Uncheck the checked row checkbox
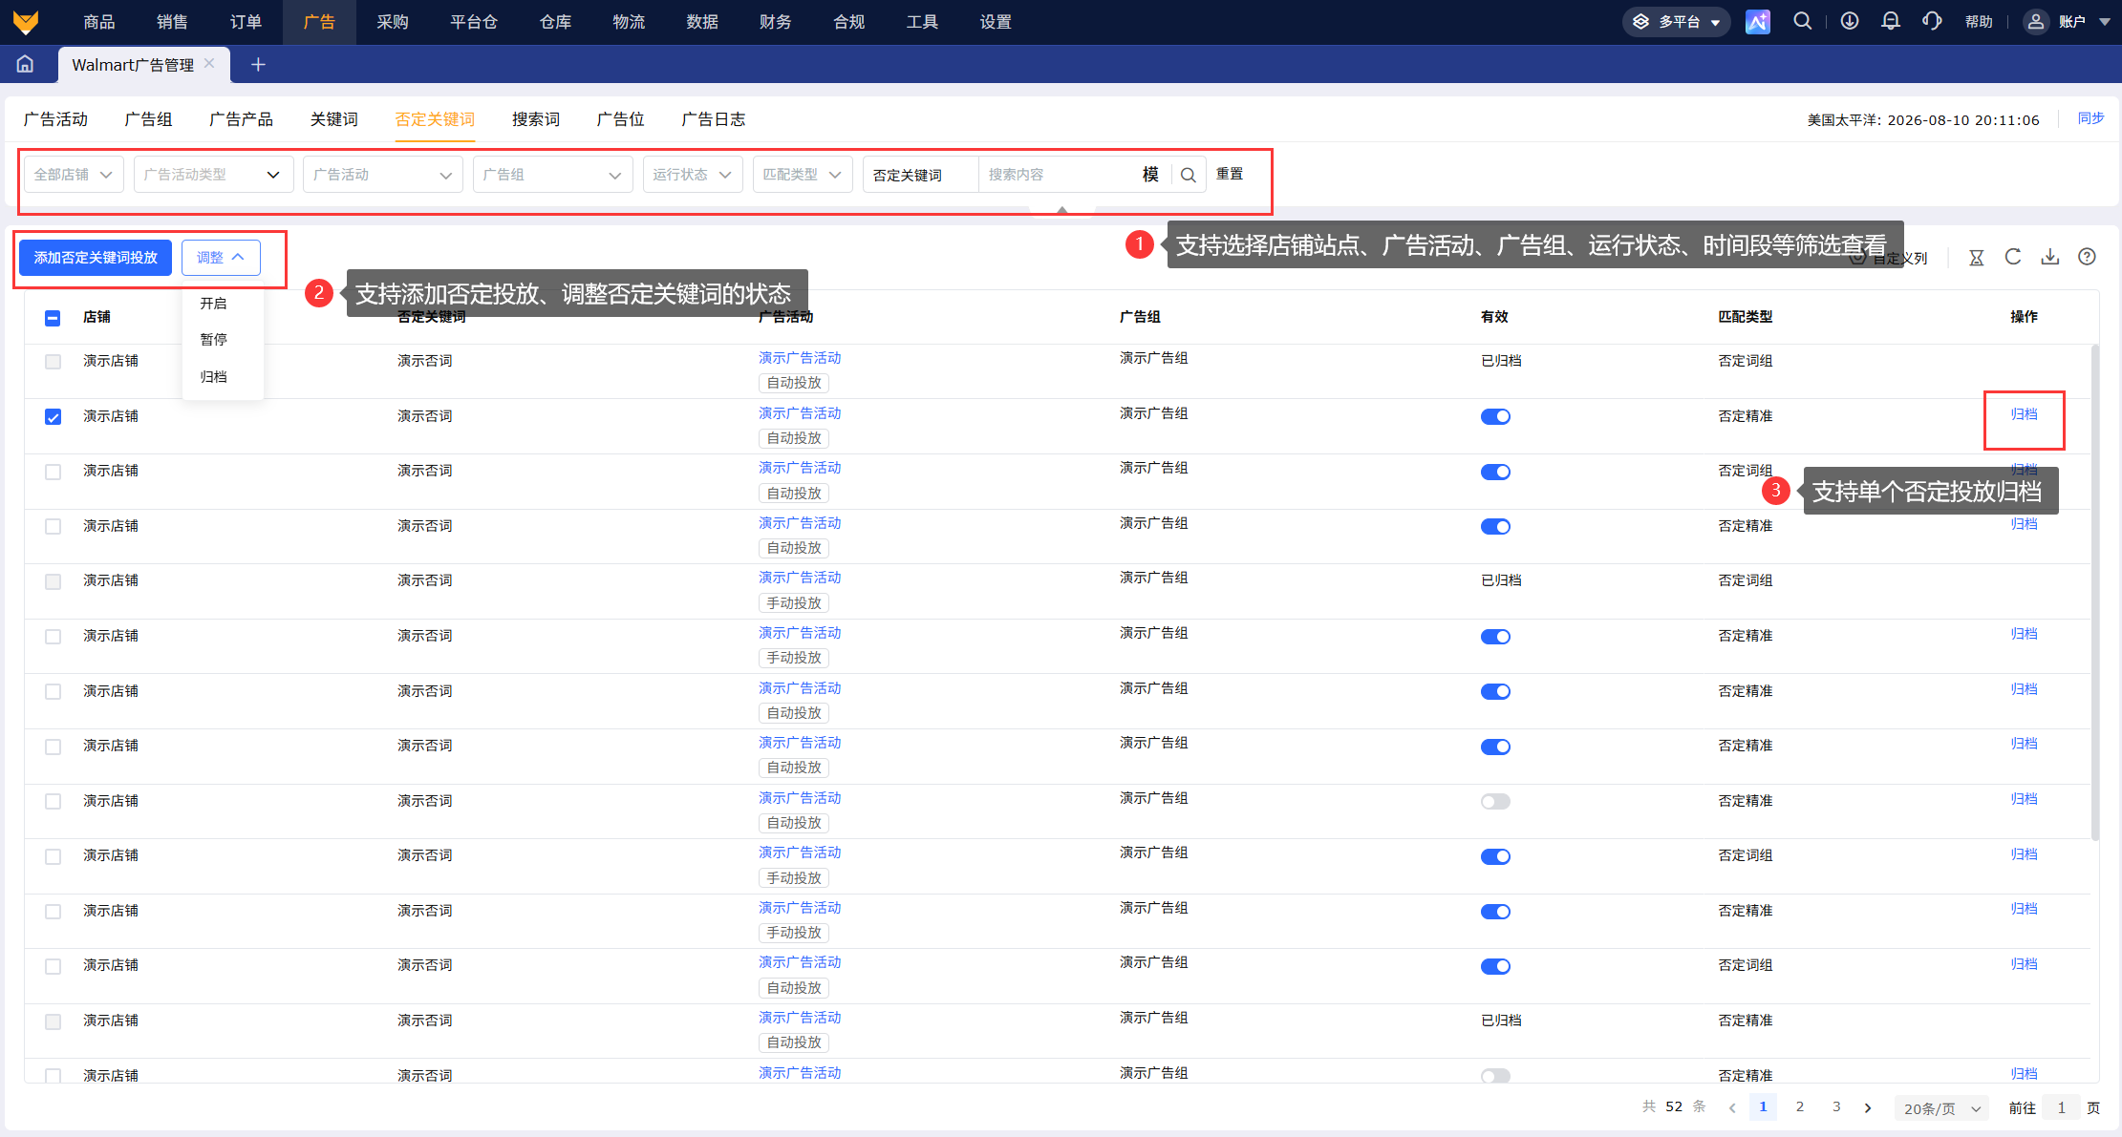Viewport: 2122px width, 1137px height. [x=53, y=417]
